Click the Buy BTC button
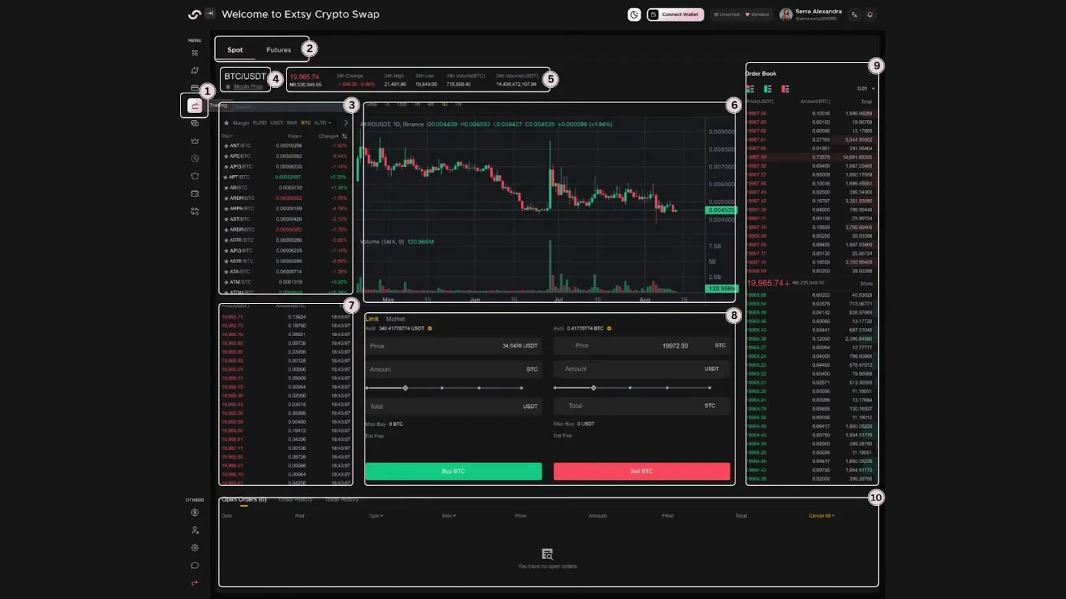Viewport: 1066px width, 599px height. [453, 471]
